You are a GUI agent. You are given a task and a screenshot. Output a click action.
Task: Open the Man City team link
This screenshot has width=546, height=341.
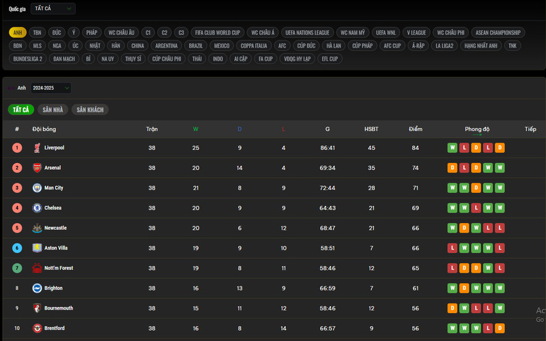coord(54,188)
